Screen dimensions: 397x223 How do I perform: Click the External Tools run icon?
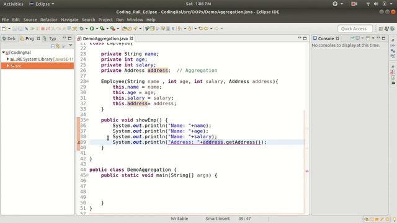point(113,28)
